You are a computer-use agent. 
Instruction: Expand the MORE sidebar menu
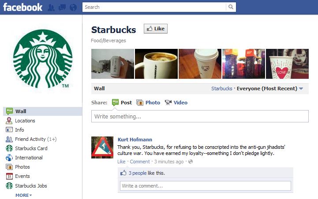(x=23, y=195)
